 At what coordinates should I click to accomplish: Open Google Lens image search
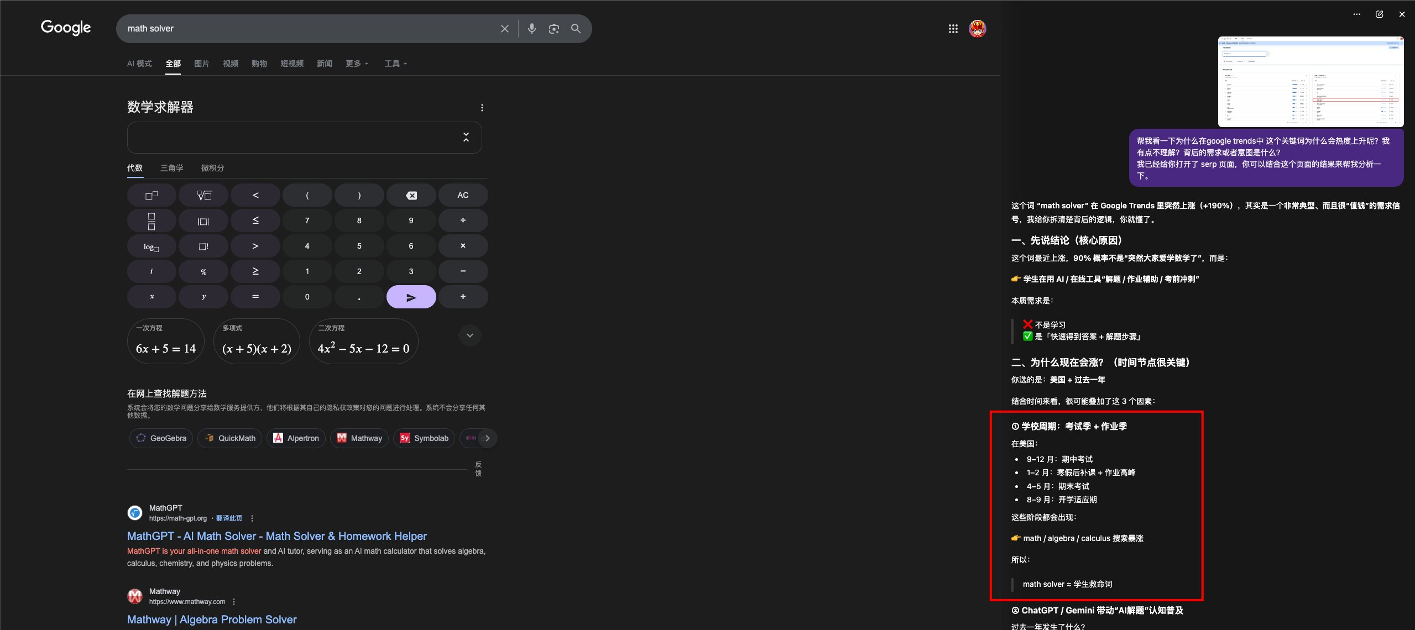coord(554,29)
